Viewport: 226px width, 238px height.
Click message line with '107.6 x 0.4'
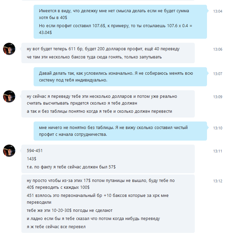[115, 29]
